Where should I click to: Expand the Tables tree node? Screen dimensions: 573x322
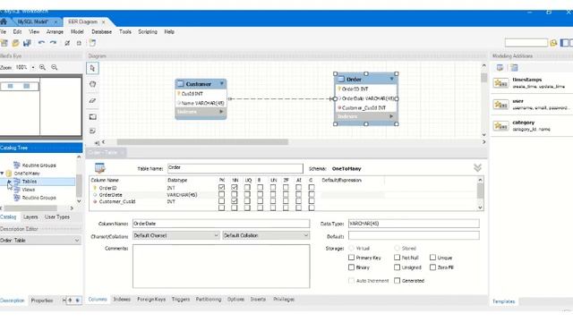coord(9,182)
